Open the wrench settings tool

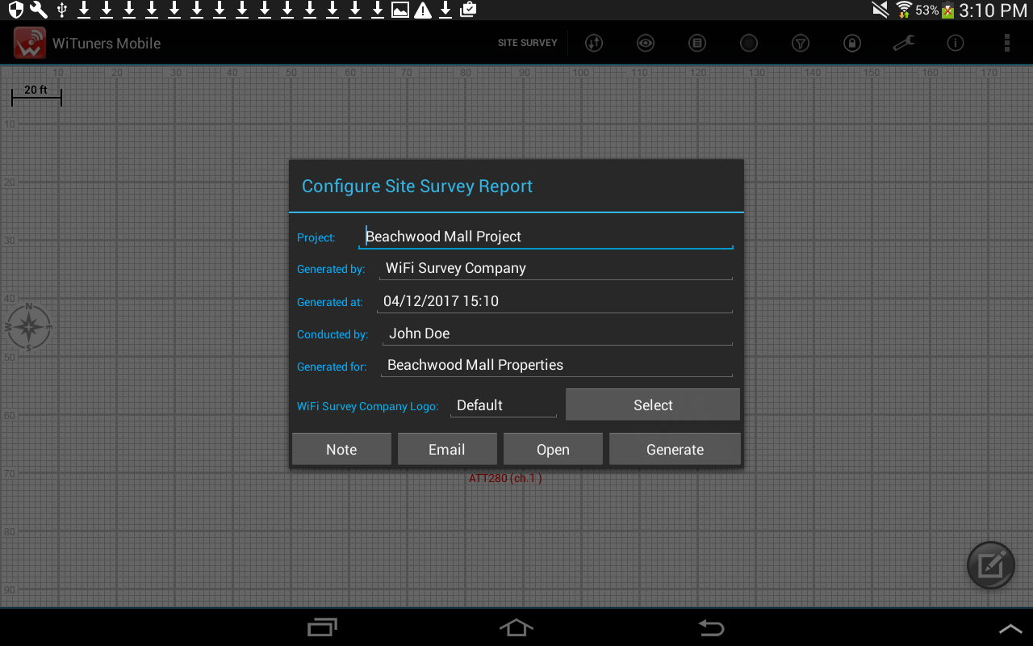pos(904,43)
